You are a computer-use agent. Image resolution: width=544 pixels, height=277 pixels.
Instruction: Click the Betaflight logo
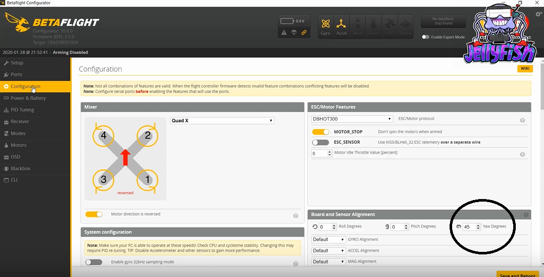[52, 23]
